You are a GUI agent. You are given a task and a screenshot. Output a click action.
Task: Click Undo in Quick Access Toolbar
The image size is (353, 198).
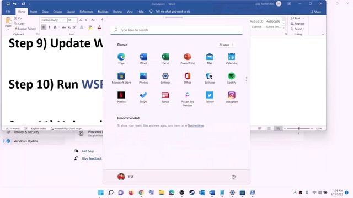(x=14, y=4)
